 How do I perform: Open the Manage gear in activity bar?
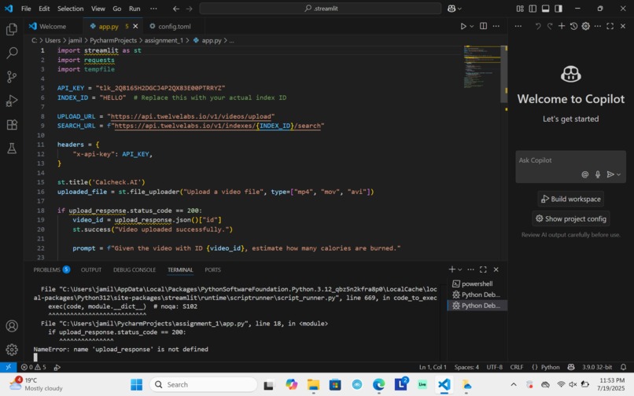[12, 350]
